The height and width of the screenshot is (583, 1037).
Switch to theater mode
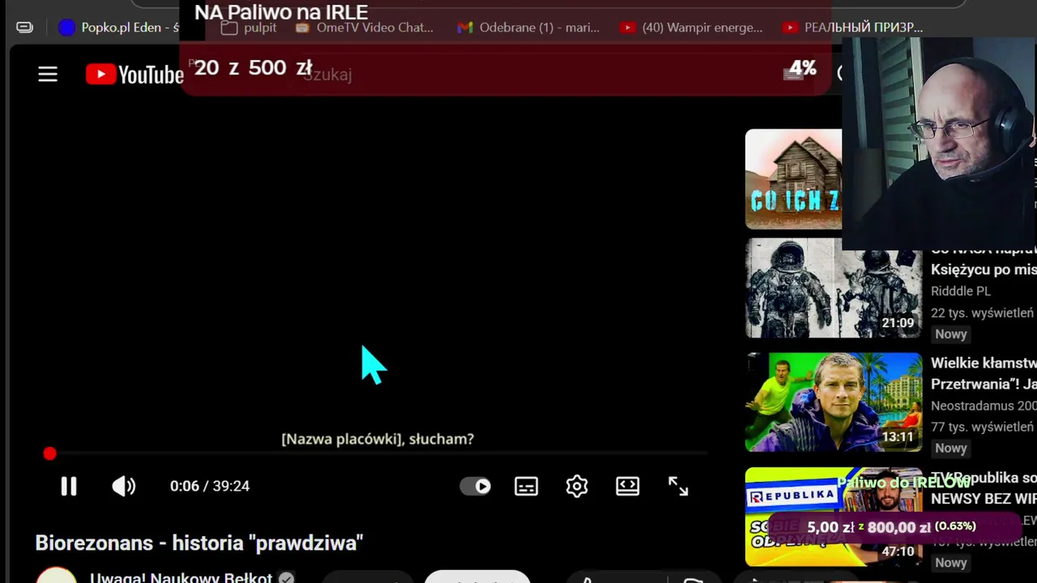click(628, 486)
